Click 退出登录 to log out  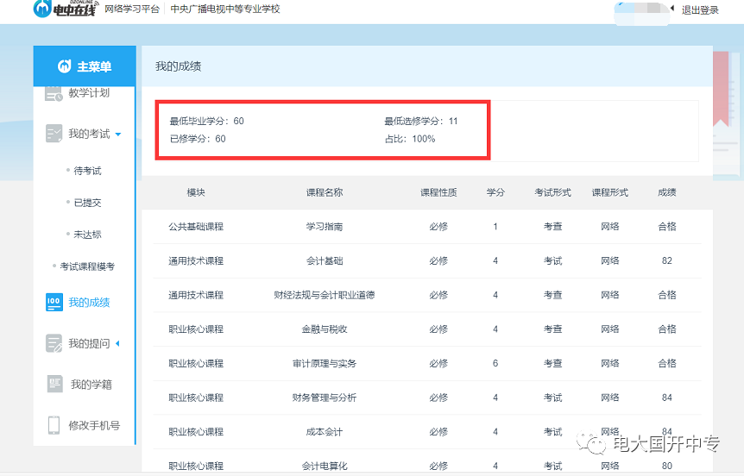tap(700, 10)
